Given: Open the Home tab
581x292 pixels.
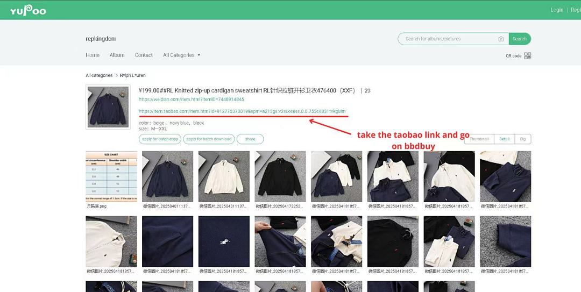Looking at the screenshot, I should [93, 55].
